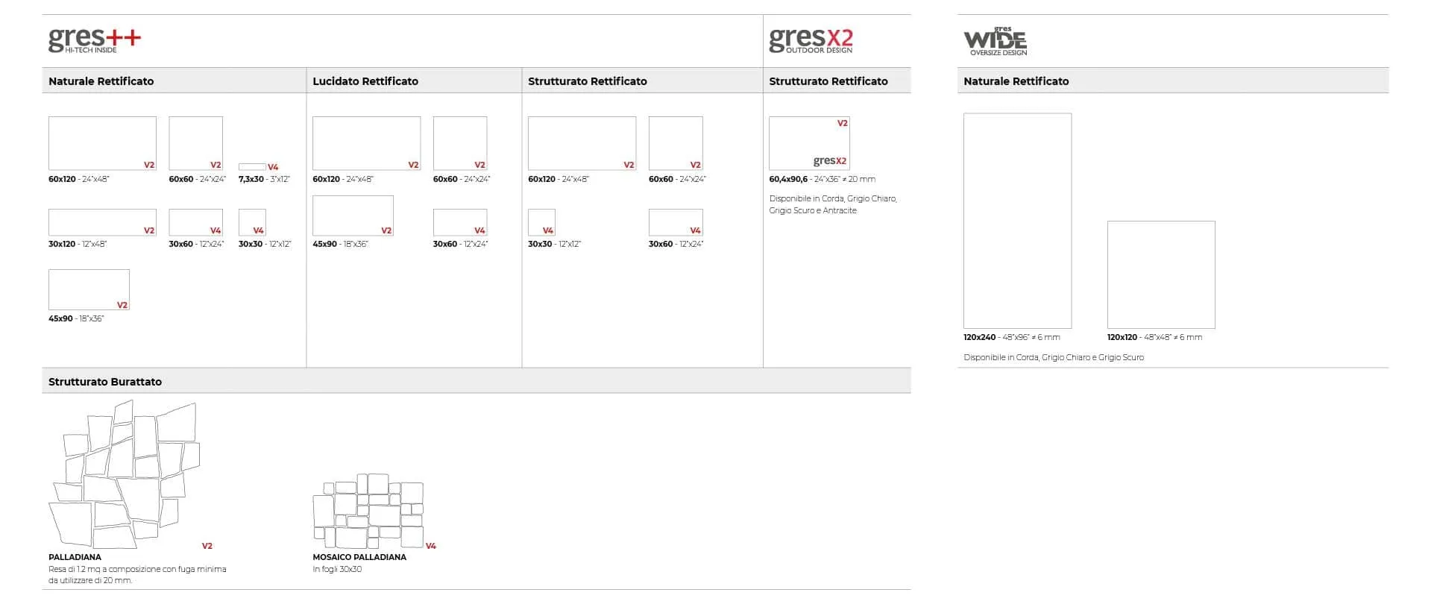The height and width of the screenshot is (610, 1431).
Task: Click the gresX2 Outdoor Design logo
Action: (811, 40)
